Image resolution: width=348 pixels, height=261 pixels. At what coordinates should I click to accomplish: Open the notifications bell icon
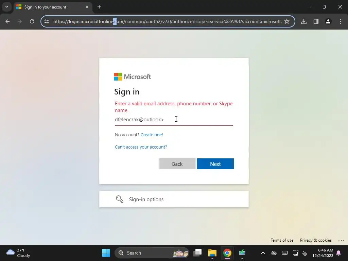pyautogui.click(x=339, y=253)
